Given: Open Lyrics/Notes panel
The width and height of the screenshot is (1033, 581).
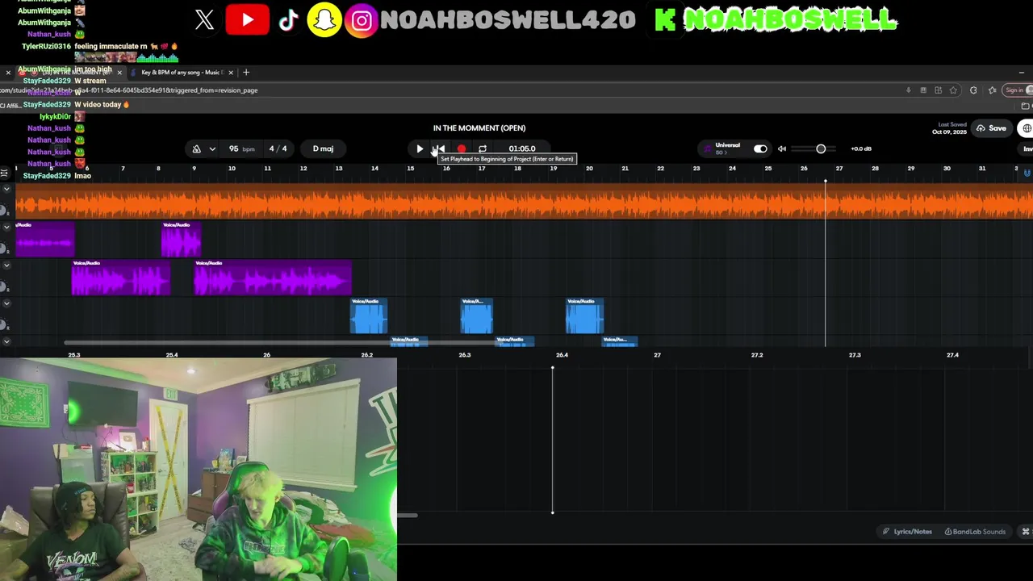Looking at the screenshot, I should tap(907, 532).
